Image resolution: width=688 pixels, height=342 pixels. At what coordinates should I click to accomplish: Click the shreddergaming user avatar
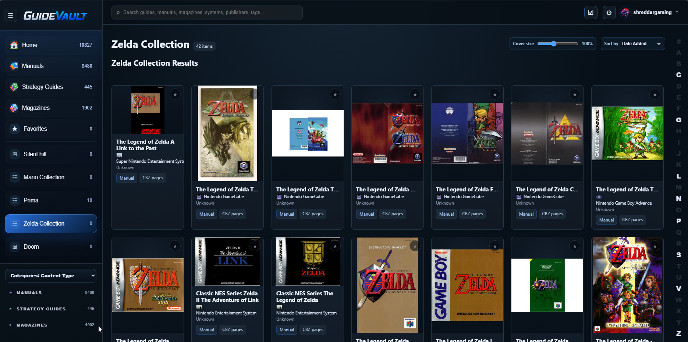(x=625, y=12)
